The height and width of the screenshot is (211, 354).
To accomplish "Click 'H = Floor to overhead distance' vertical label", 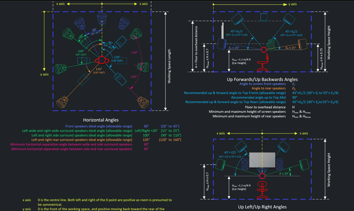I will (x=196, y=47).
